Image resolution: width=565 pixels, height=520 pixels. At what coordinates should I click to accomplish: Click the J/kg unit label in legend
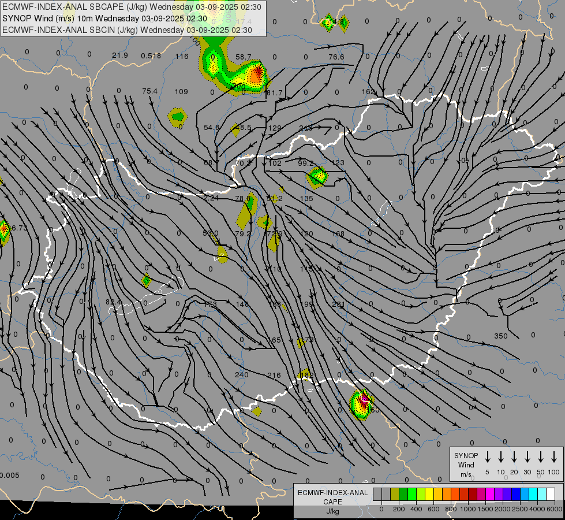pos(332,511)
